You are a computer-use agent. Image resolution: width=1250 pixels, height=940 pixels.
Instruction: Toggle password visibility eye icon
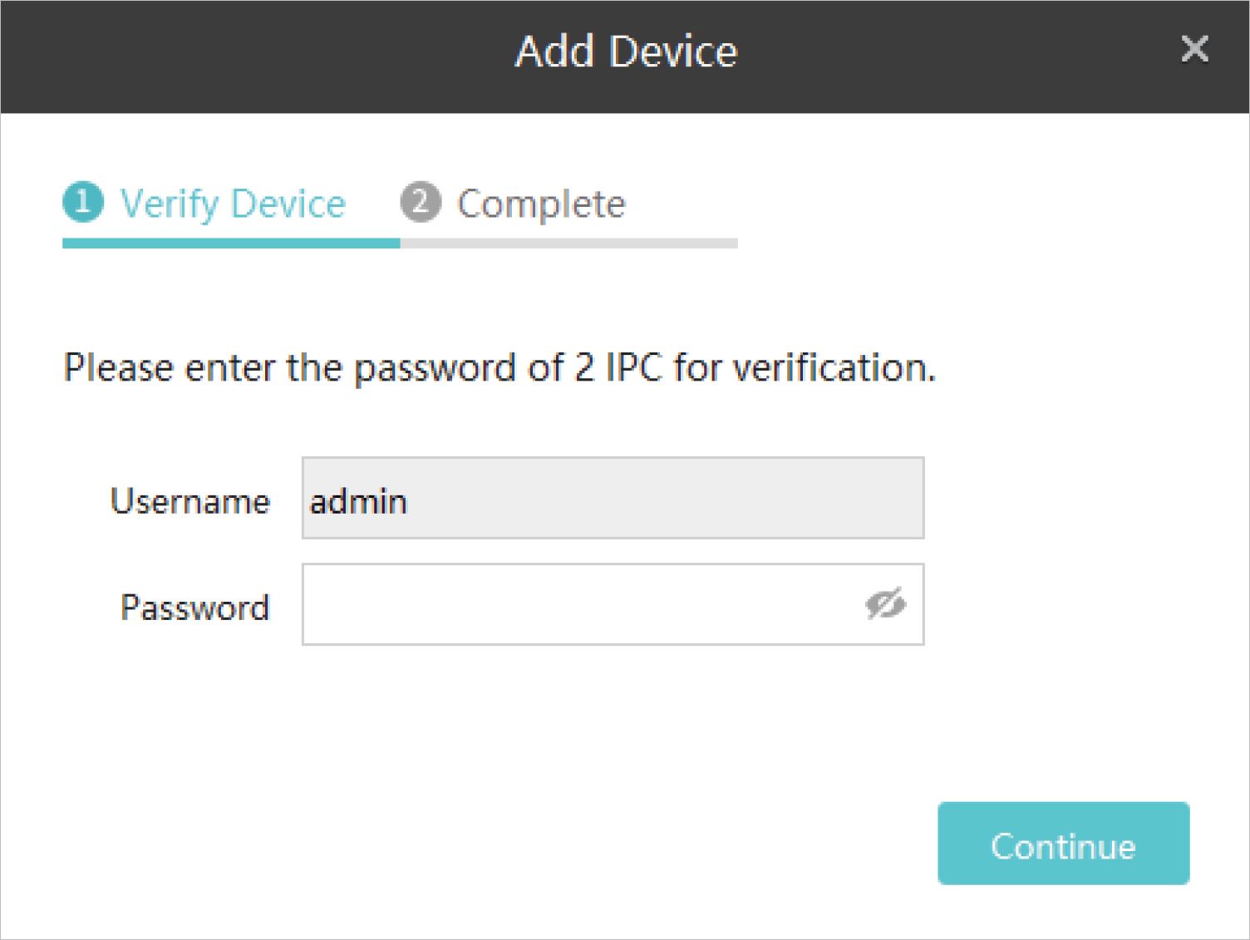pos(885,604)
